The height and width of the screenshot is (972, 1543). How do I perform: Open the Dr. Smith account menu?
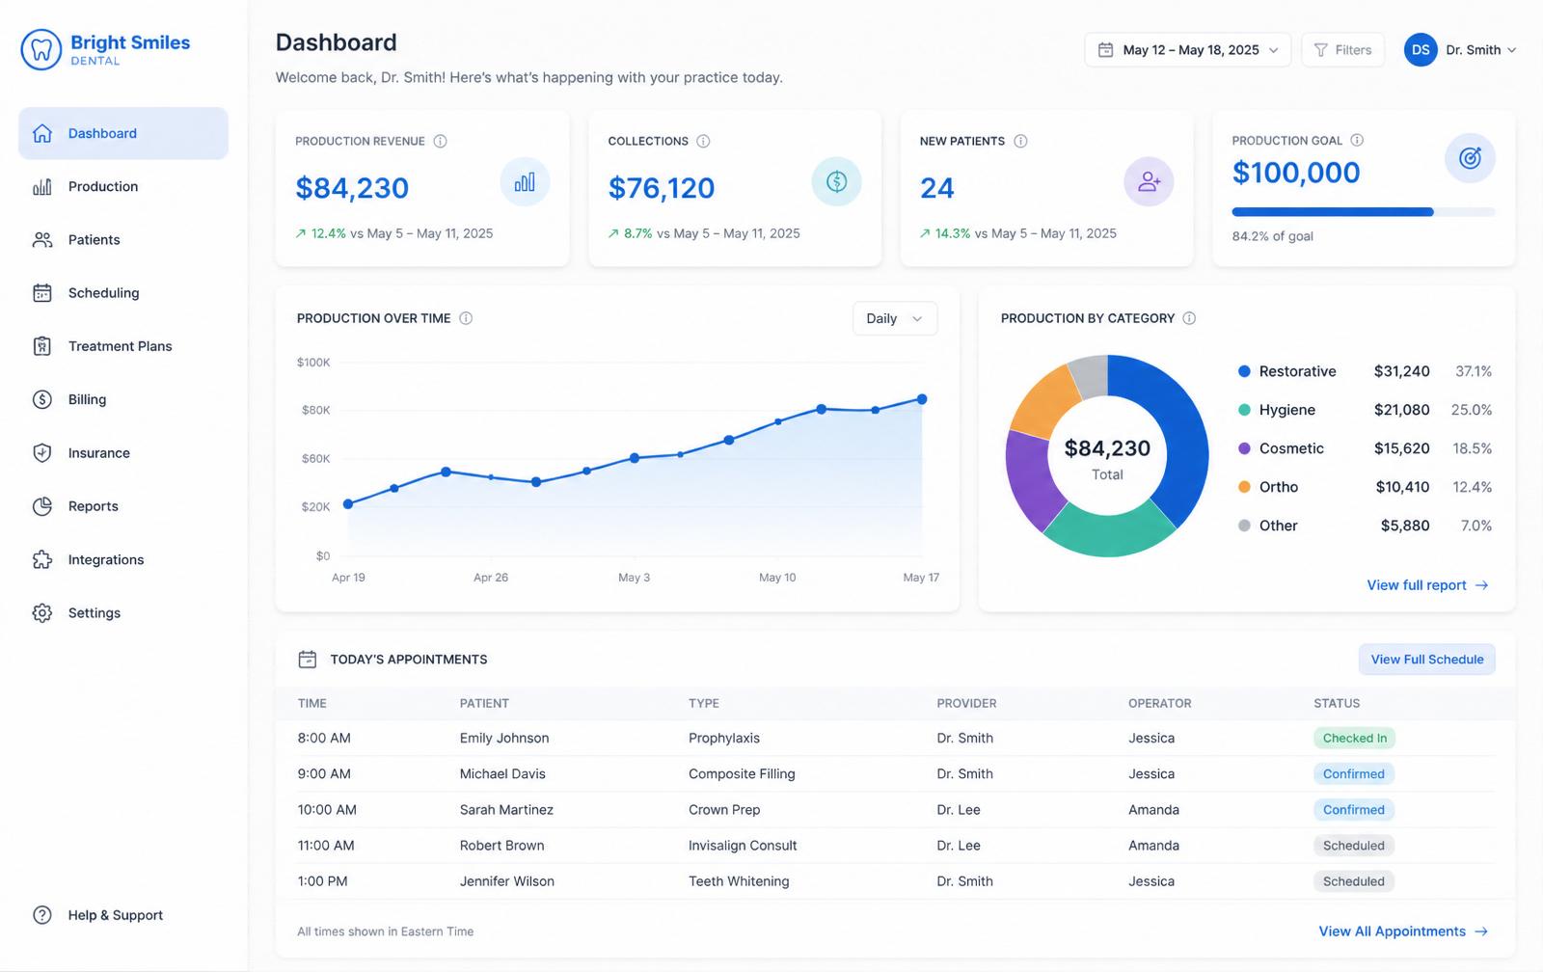click(1460, 50)
